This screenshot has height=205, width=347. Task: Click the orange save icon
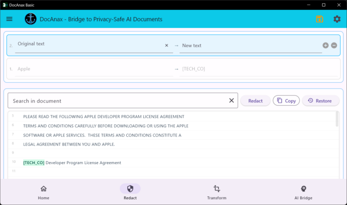point(320,19)
